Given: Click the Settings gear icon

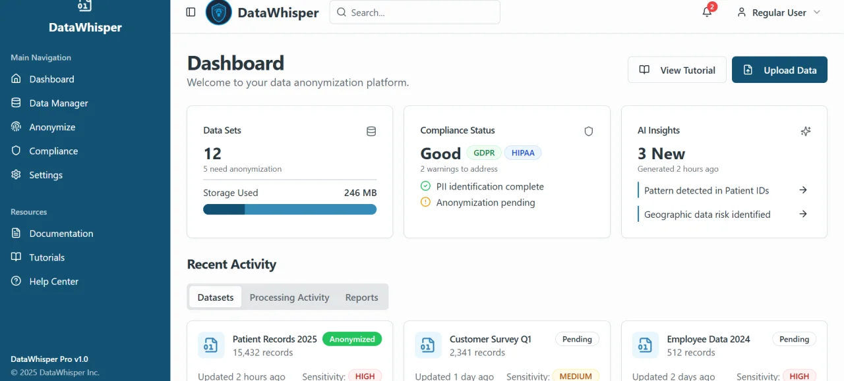Looking at the screenshot, I should 16,175.
